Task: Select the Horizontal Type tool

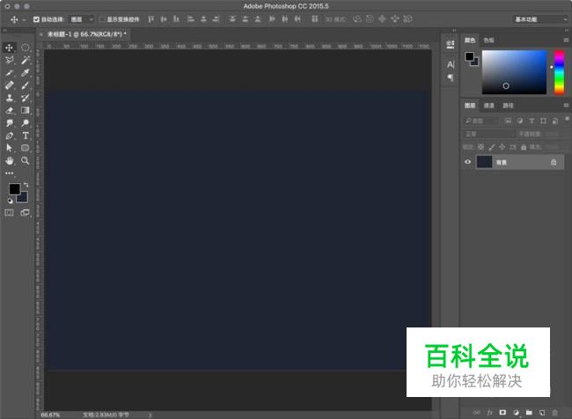Action: (x=25, y=136)
